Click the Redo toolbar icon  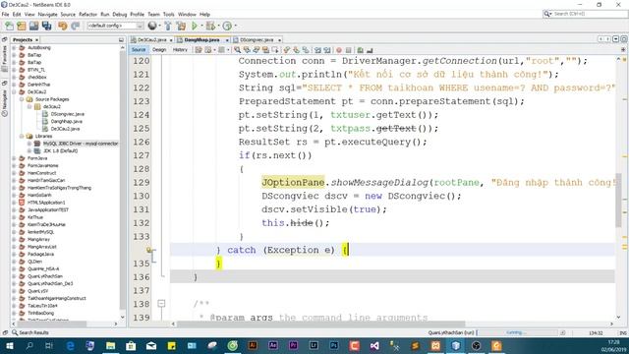[75, 26]
